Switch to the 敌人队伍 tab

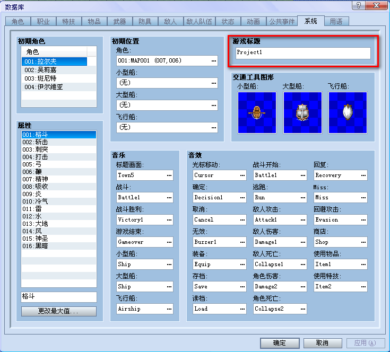tap(199, 21)
